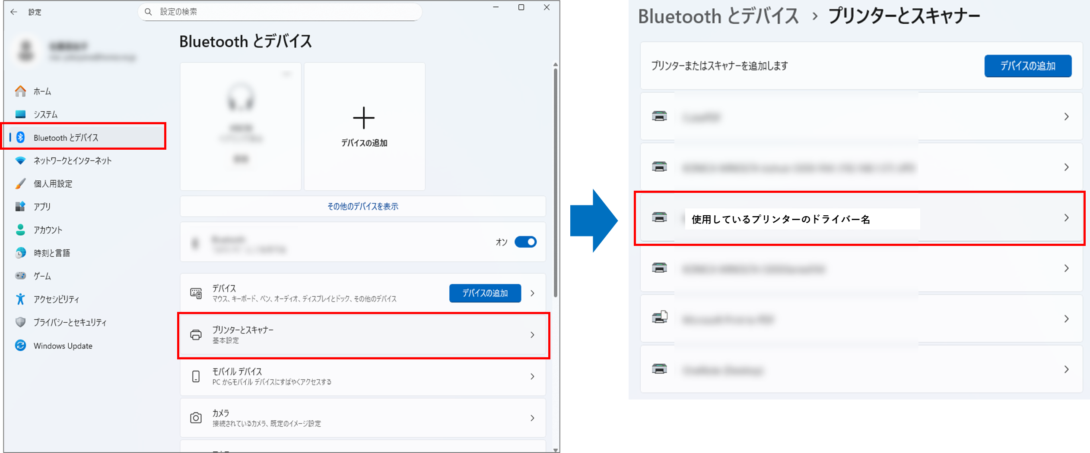The width and height of the screenshot is (1090, 453).
Task: Select システム in the sidebar menu
Action: click(45, 114)
